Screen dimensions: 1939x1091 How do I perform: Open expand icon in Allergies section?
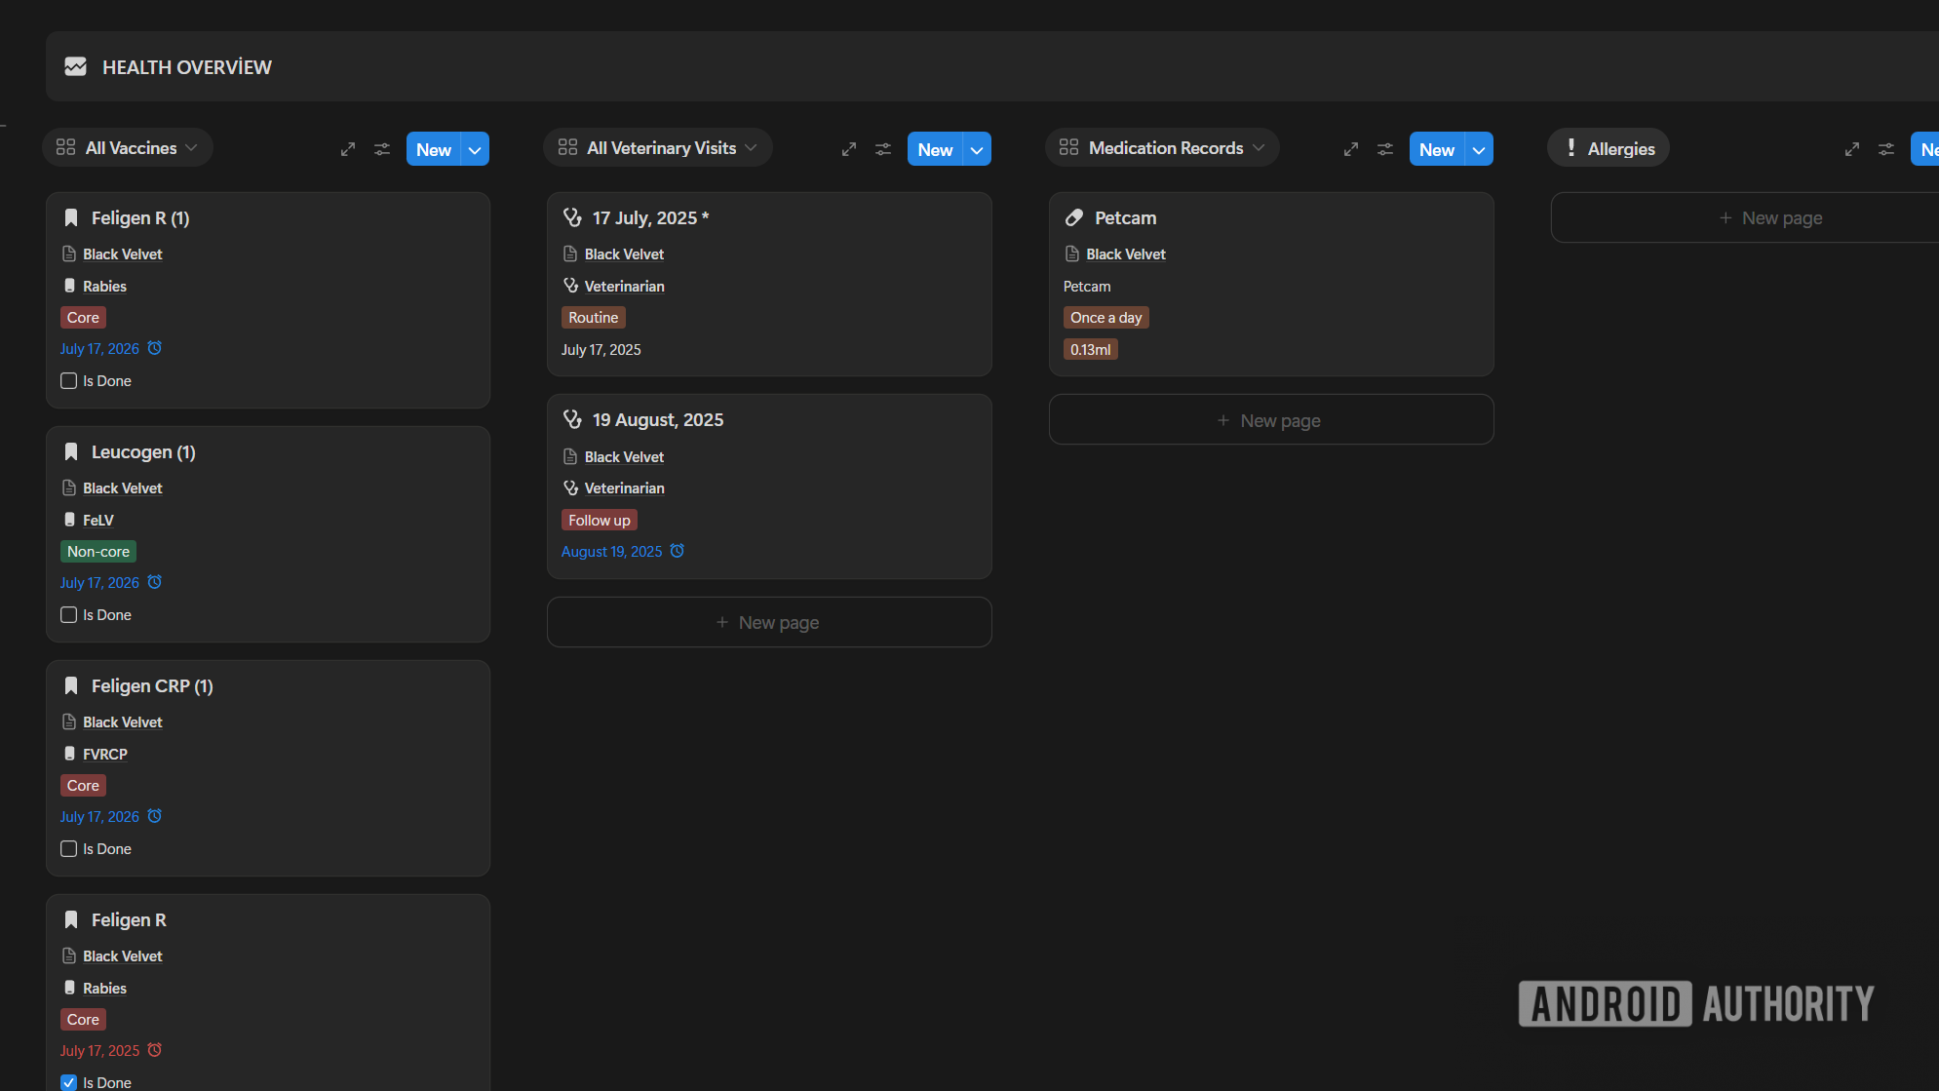click(1852, 149)
